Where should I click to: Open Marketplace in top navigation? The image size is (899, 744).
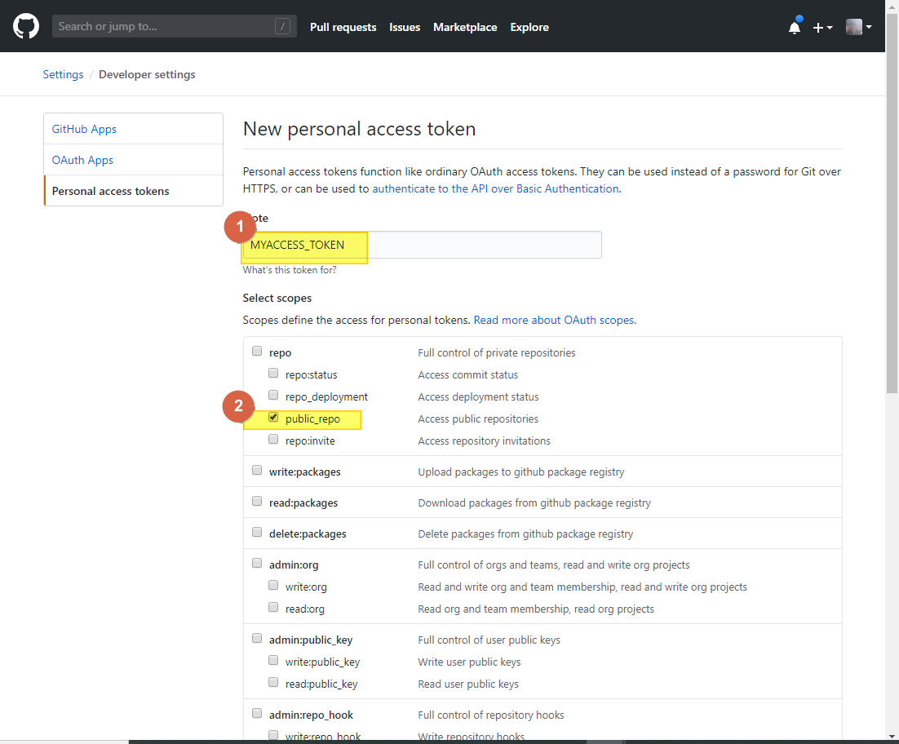465,27
